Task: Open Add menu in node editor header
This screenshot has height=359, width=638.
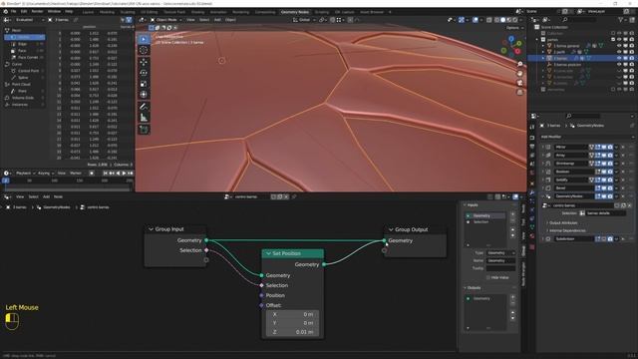Action: pyautogui.click(x=47, y=196)
